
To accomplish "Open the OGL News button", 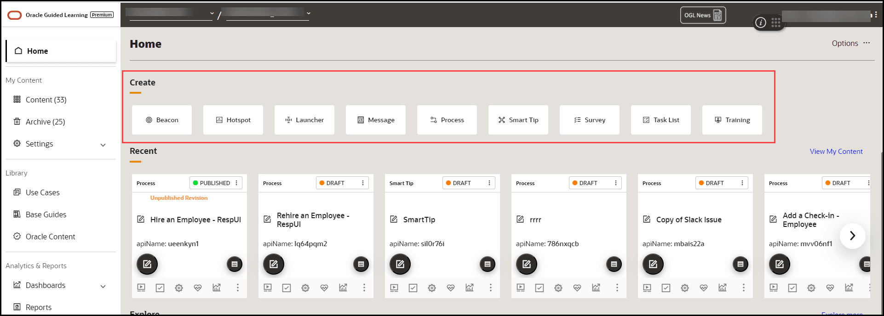I will coord(703,15).
